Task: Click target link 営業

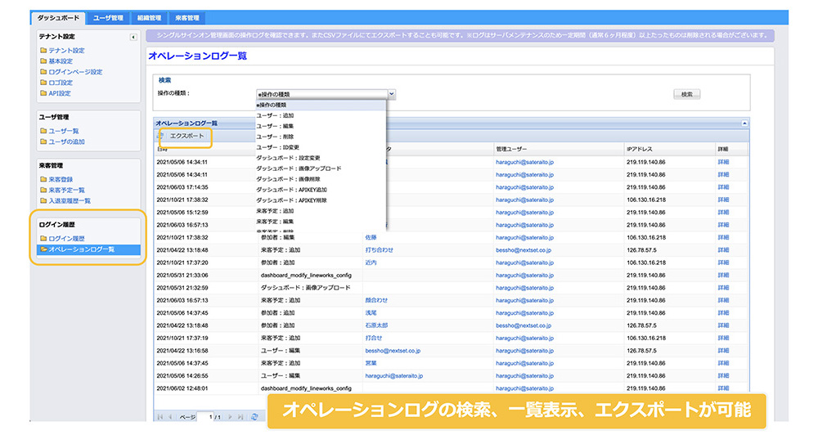Action: click(x=371, y=363)
